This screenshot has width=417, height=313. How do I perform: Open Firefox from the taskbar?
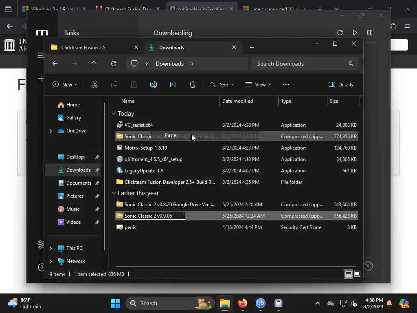243,303
